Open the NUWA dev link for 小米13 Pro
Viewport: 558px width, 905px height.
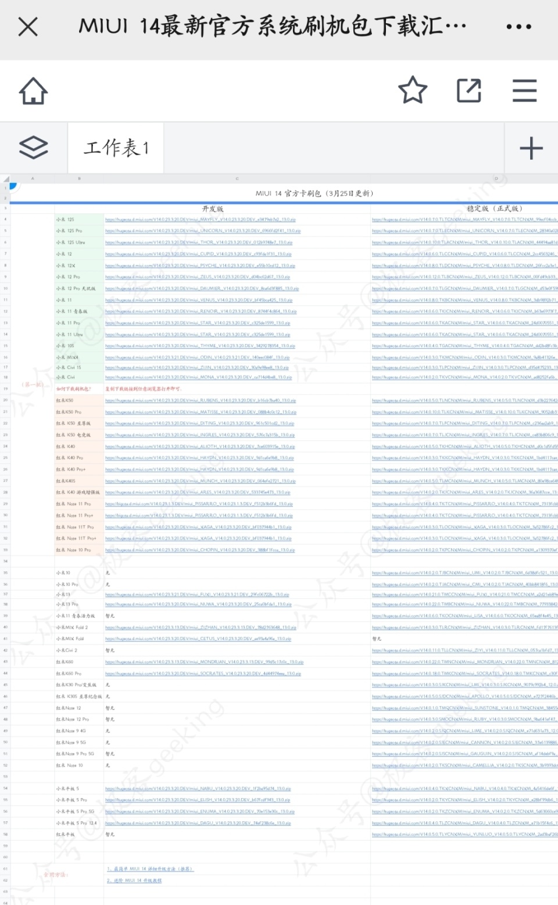click(x=198, y=604)
